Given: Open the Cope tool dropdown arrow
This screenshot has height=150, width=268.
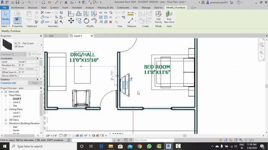Looking at the screenshot, I should click(x=52, y=12).
